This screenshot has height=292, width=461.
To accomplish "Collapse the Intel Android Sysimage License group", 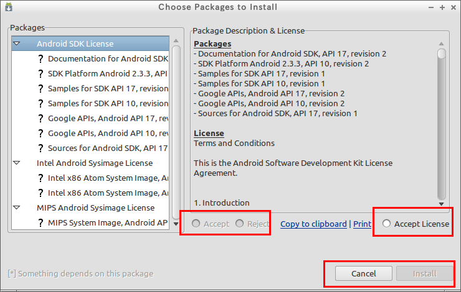I will click(17, 163).
